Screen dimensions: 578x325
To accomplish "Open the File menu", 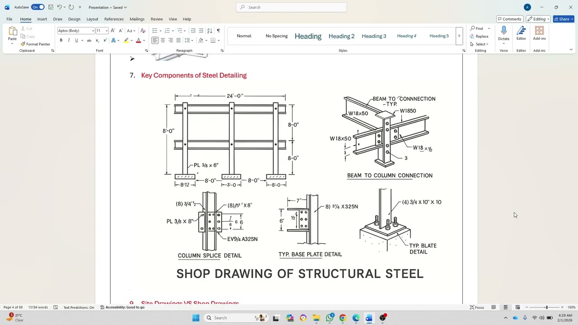I will coord(9,19).
